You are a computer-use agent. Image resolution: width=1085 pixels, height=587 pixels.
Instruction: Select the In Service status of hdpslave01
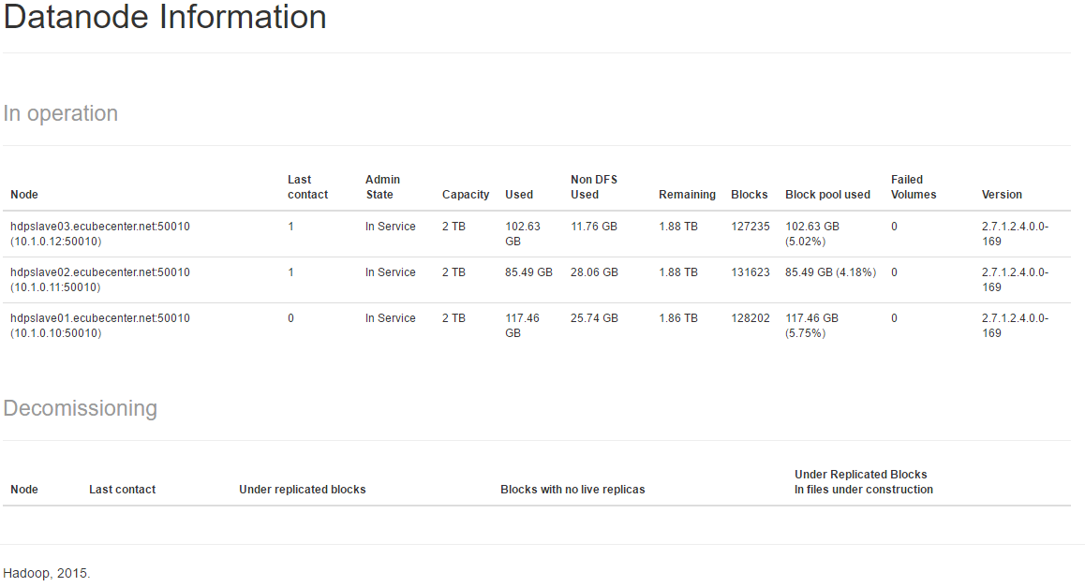point(391,317)
